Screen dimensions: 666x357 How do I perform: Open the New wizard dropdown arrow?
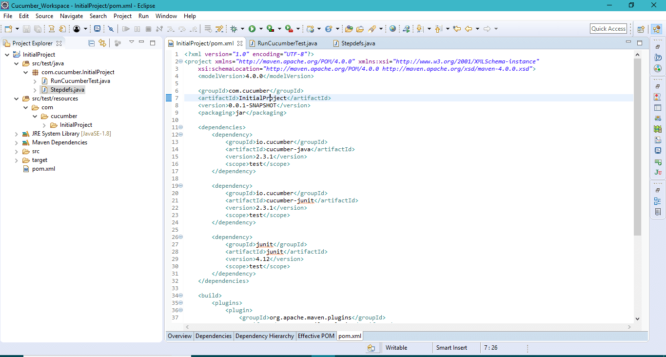[17, 29]
